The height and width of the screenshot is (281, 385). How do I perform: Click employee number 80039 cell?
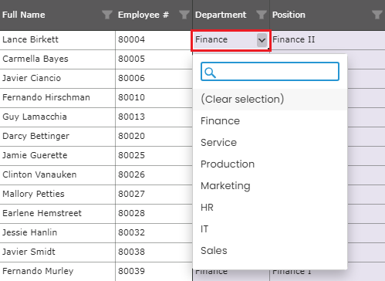click(x=154, y=272)
